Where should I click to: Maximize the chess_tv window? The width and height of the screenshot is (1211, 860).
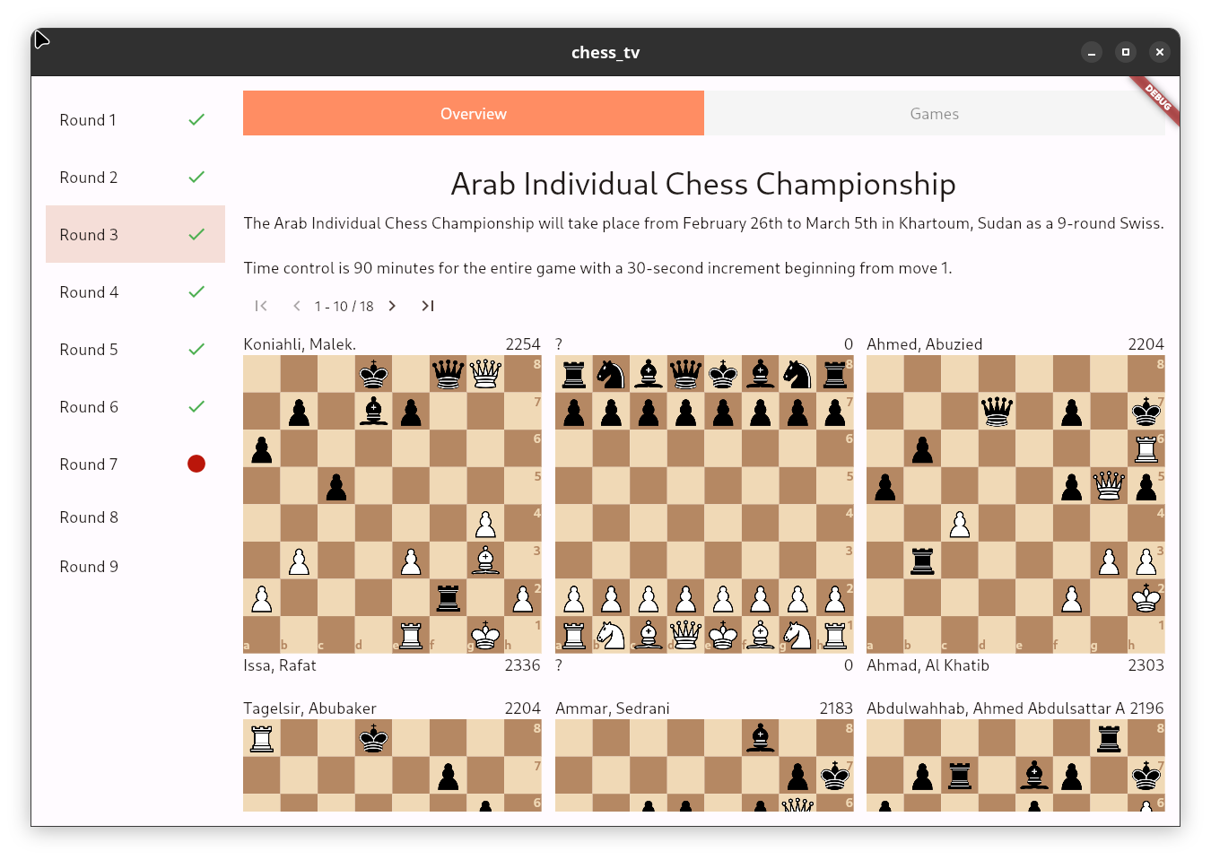[1125, 52]
